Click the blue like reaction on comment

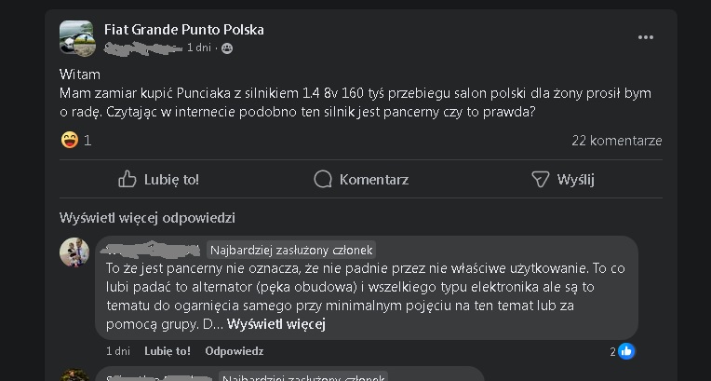click(x=626, y=351)
